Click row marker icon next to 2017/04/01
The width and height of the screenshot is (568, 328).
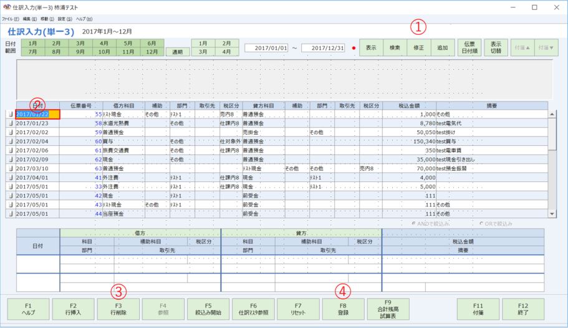pos(11,178)
